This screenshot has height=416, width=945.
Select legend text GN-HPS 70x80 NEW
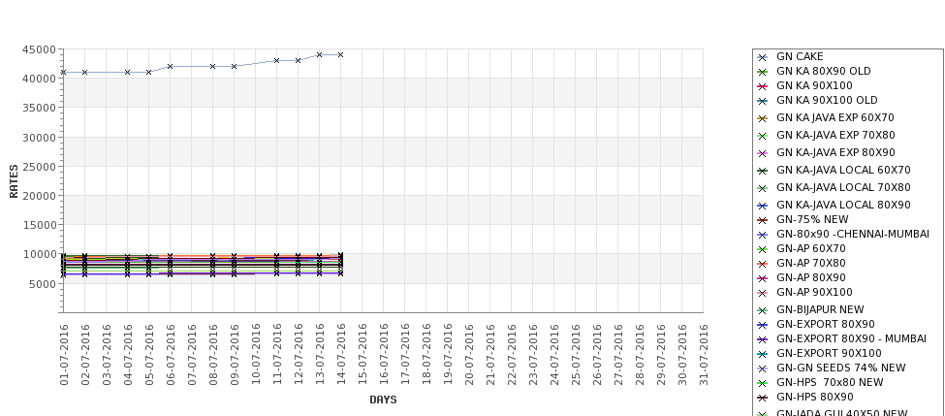point(830,382)
